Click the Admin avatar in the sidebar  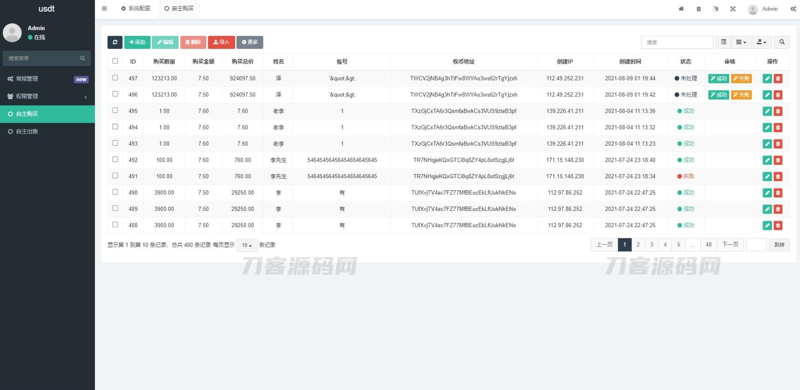click(12, 33)
